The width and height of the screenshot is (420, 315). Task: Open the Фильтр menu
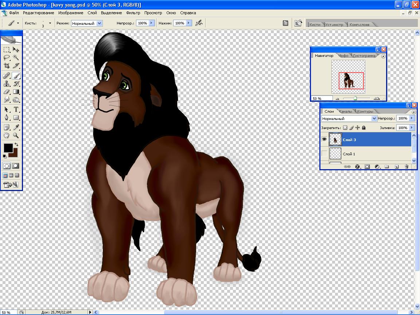(133, 13)
